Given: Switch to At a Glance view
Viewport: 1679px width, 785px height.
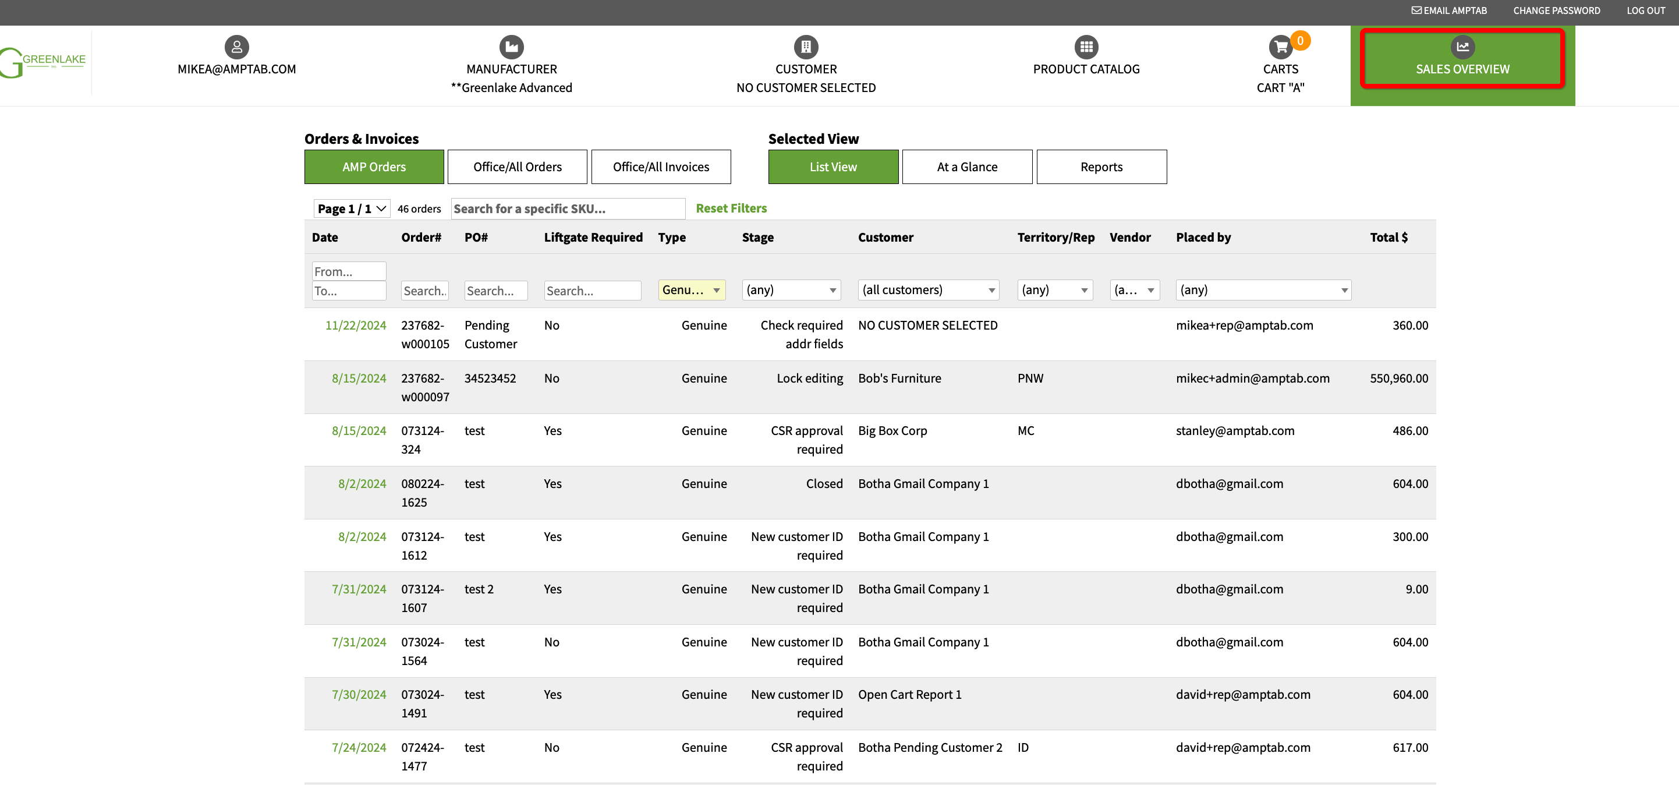Looking at the screenshot, I should [x=966, y=167].
